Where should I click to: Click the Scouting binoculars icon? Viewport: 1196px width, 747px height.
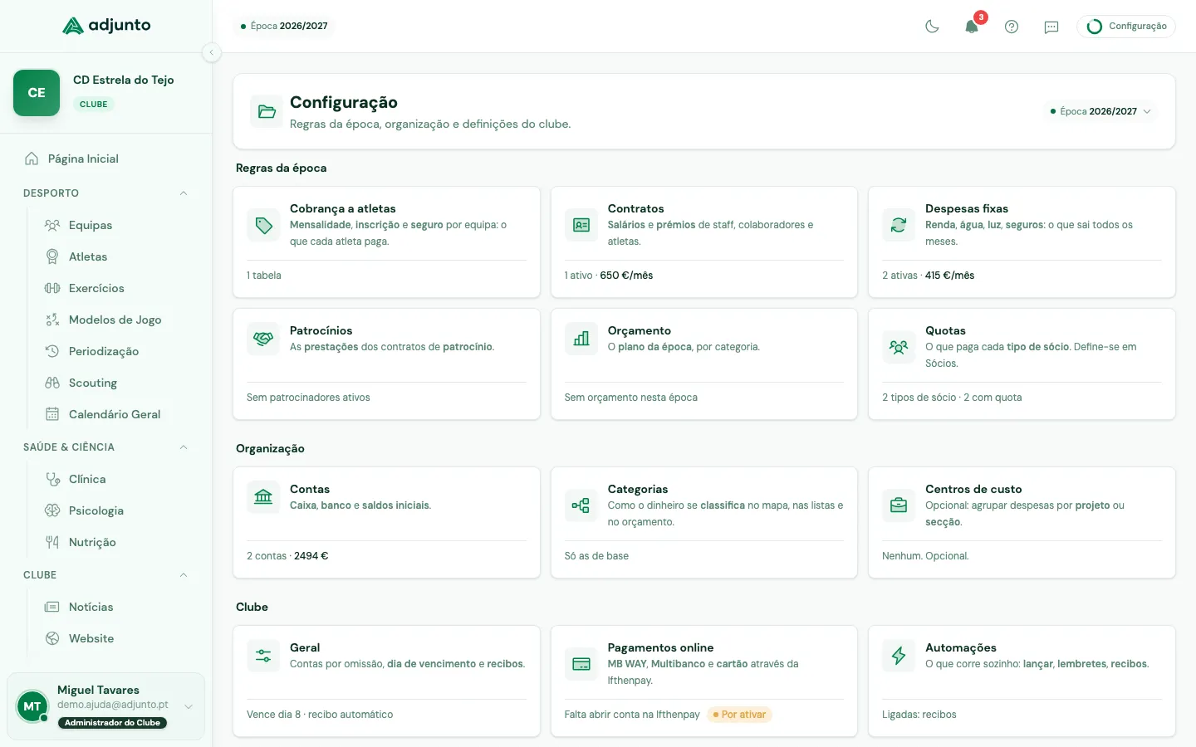pyautogui.click(x=52, y=383)
